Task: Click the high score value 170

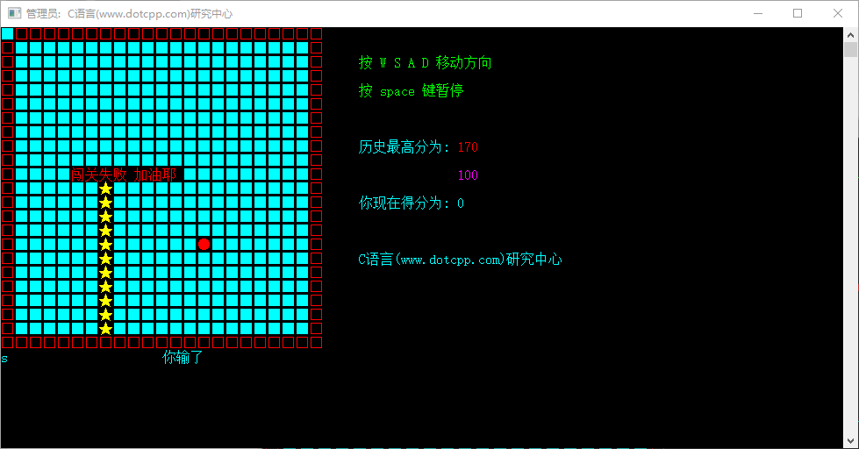Action: tap(468, 147)
